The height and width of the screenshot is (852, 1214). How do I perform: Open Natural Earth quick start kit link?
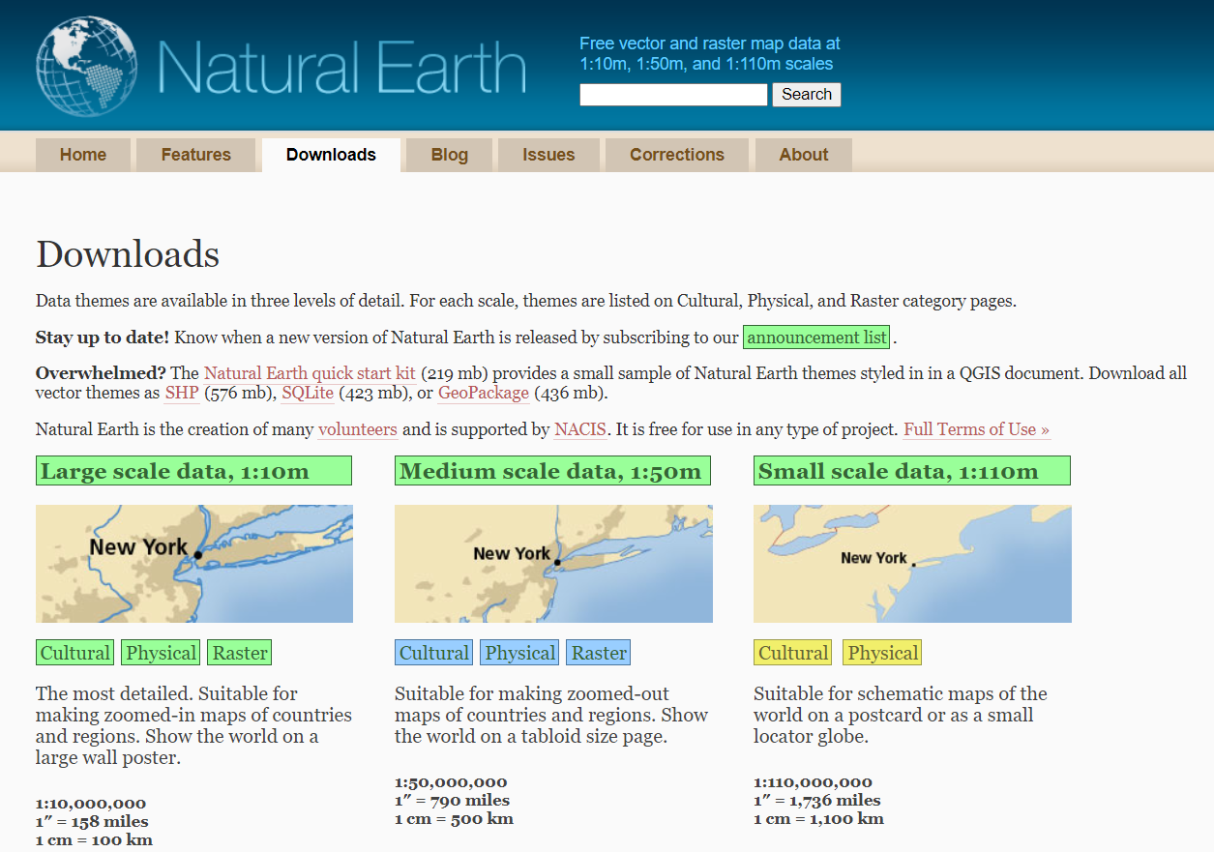tap(310, 373)
